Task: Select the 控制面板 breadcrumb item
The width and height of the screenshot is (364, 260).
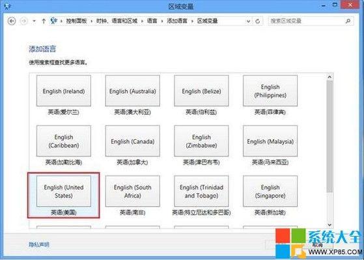Action: pyautogui.click(x=76, y=21)
